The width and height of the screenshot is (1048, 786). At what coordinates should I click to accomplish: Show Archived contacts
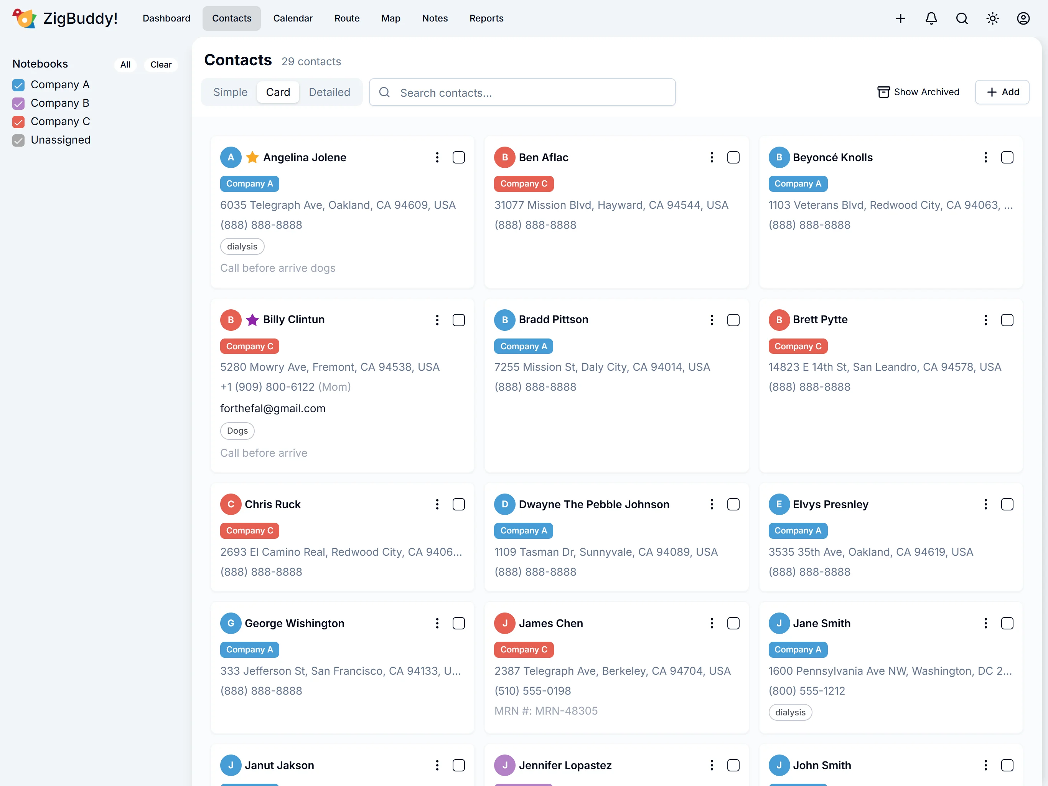[918, 92]
